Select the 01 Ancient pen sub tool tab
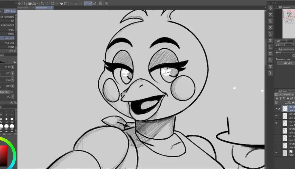This screenshot has width=295, height=169. pos(10,11)
